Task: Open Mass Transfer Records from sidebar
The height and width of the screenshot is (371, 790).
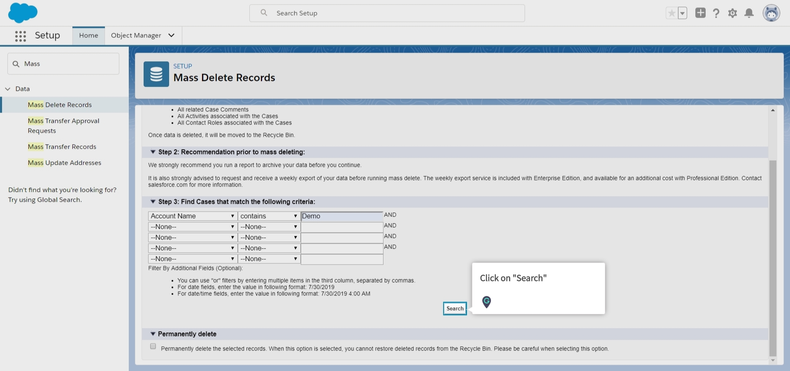Action: [62, 147]
